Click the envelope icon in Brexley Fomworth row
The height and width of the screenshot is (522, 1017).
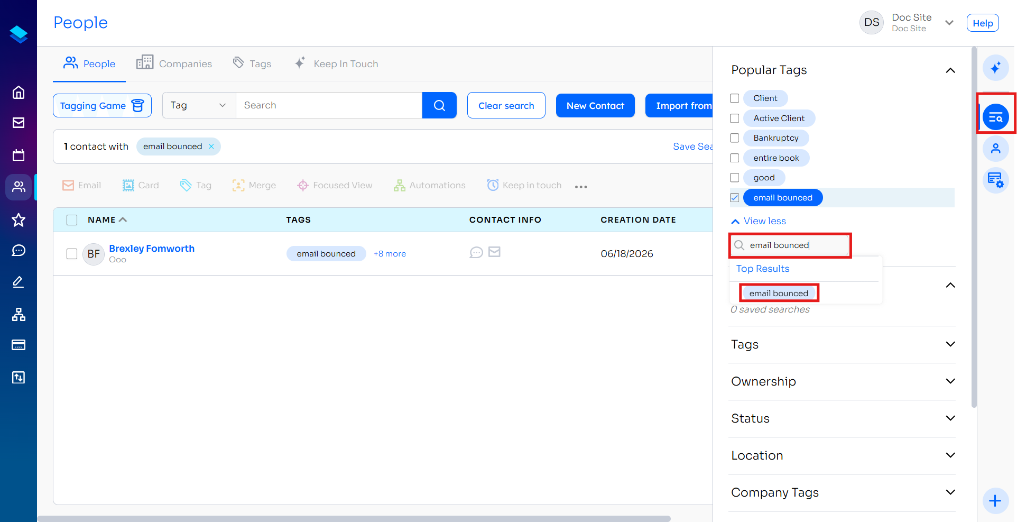494,252
